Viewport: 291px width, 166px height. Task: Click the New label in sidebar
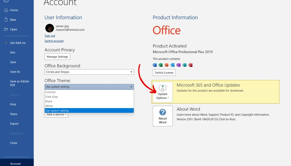pyautogui.click(x=13, y=20)
